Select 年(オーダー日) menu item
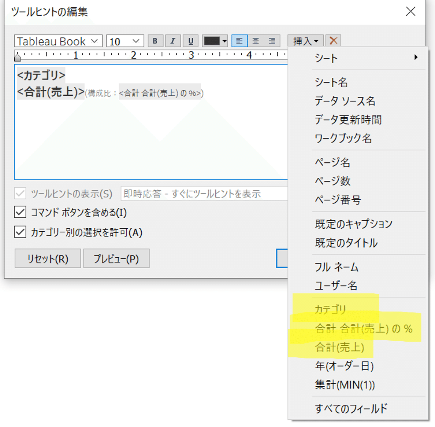The width and height of the screenshot is (435, 427). pos(358,366)
